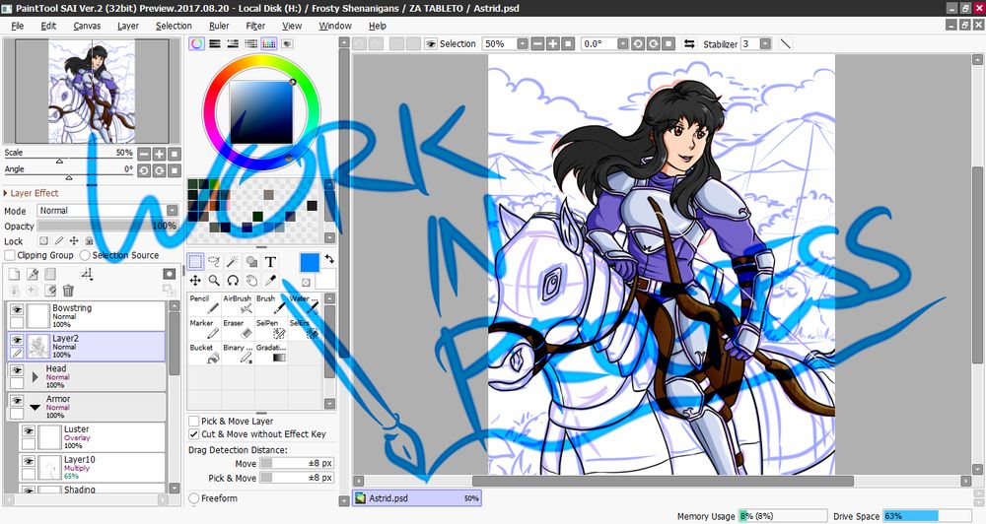Open the Filter menu
The image size is (986, 524).
click(255, 26)
